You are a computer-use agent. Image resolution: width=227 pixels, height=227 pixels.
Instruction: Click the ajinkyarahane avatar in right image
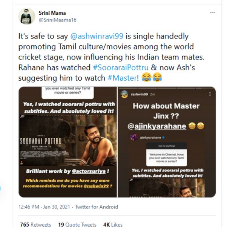(134, 137)
